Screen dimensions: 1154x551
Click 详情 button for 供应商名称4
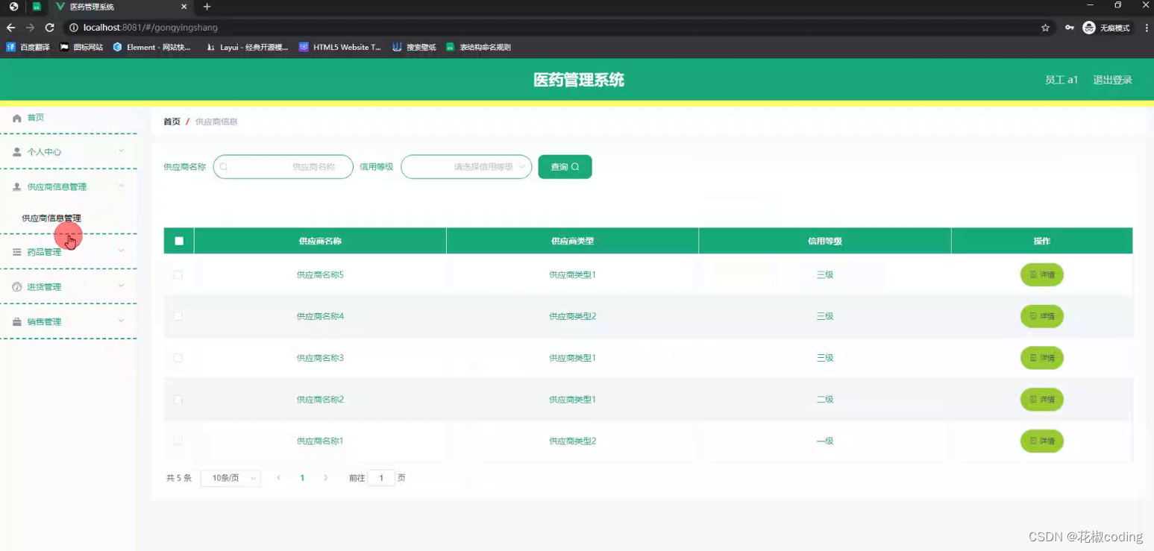tap(1041, 316)
